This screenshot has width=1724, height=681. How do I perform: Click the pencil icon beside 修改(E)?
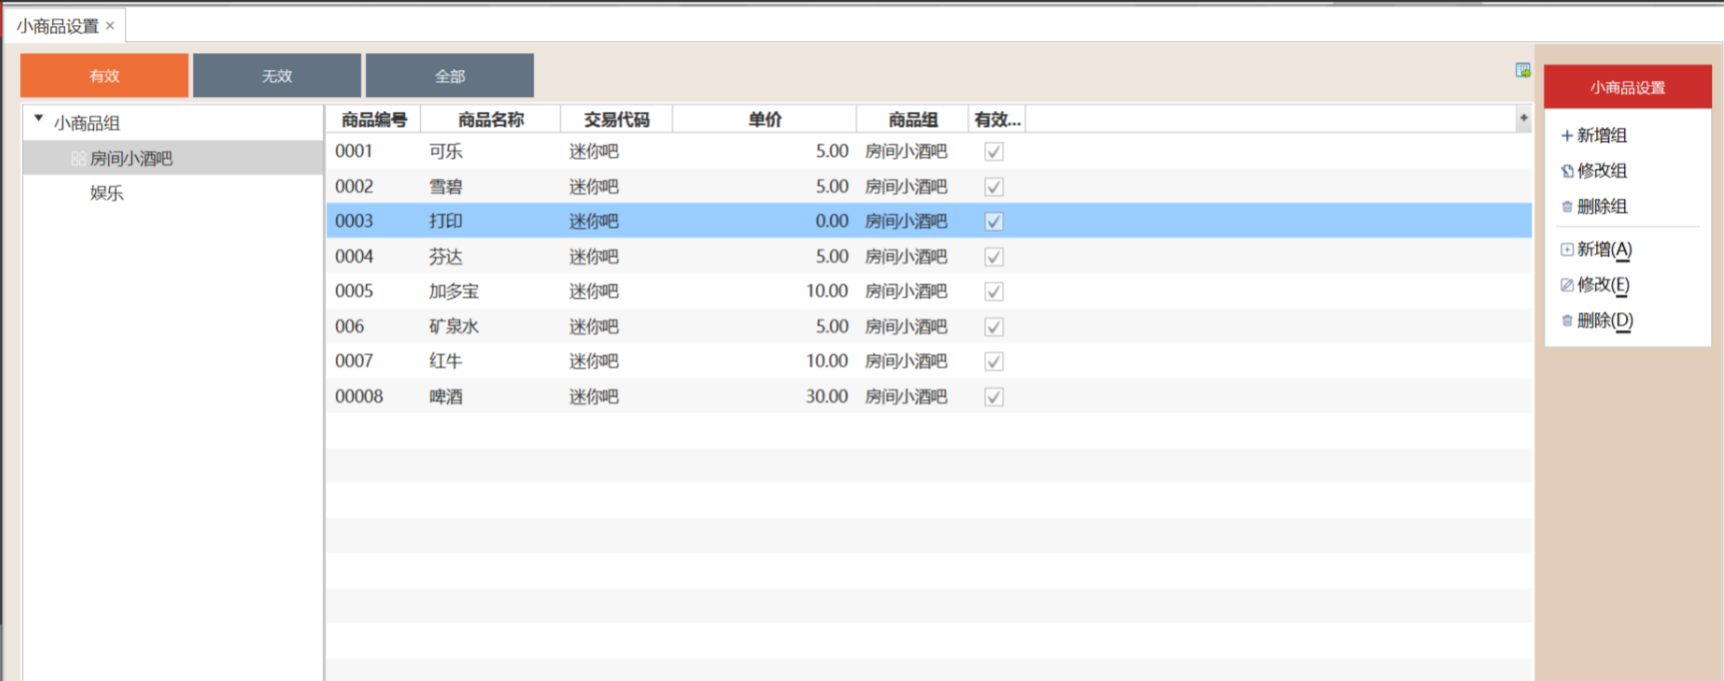pyautogui.click(x=1566, y=286)
